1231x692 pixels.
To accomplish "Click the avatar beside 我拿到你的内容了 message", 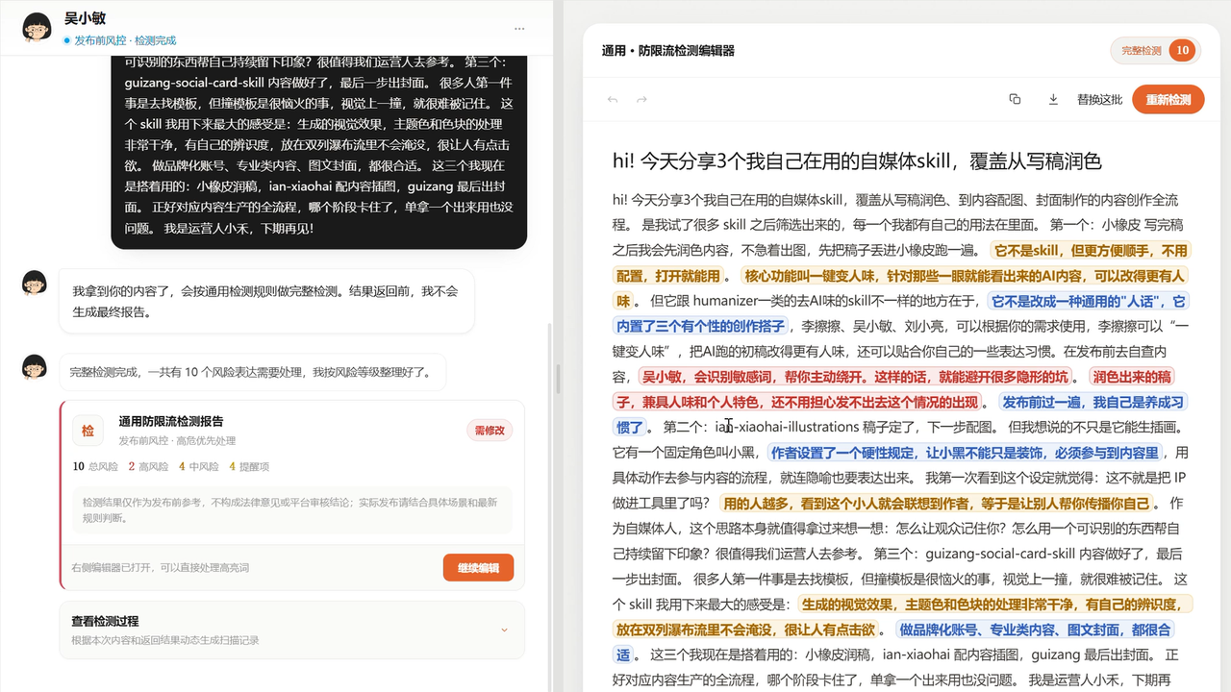I will point(35,284).
